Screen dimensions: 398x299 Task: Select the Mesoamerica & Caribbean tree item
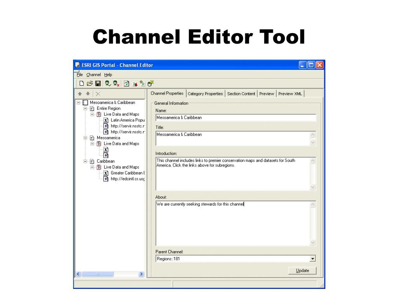point(112,102)
